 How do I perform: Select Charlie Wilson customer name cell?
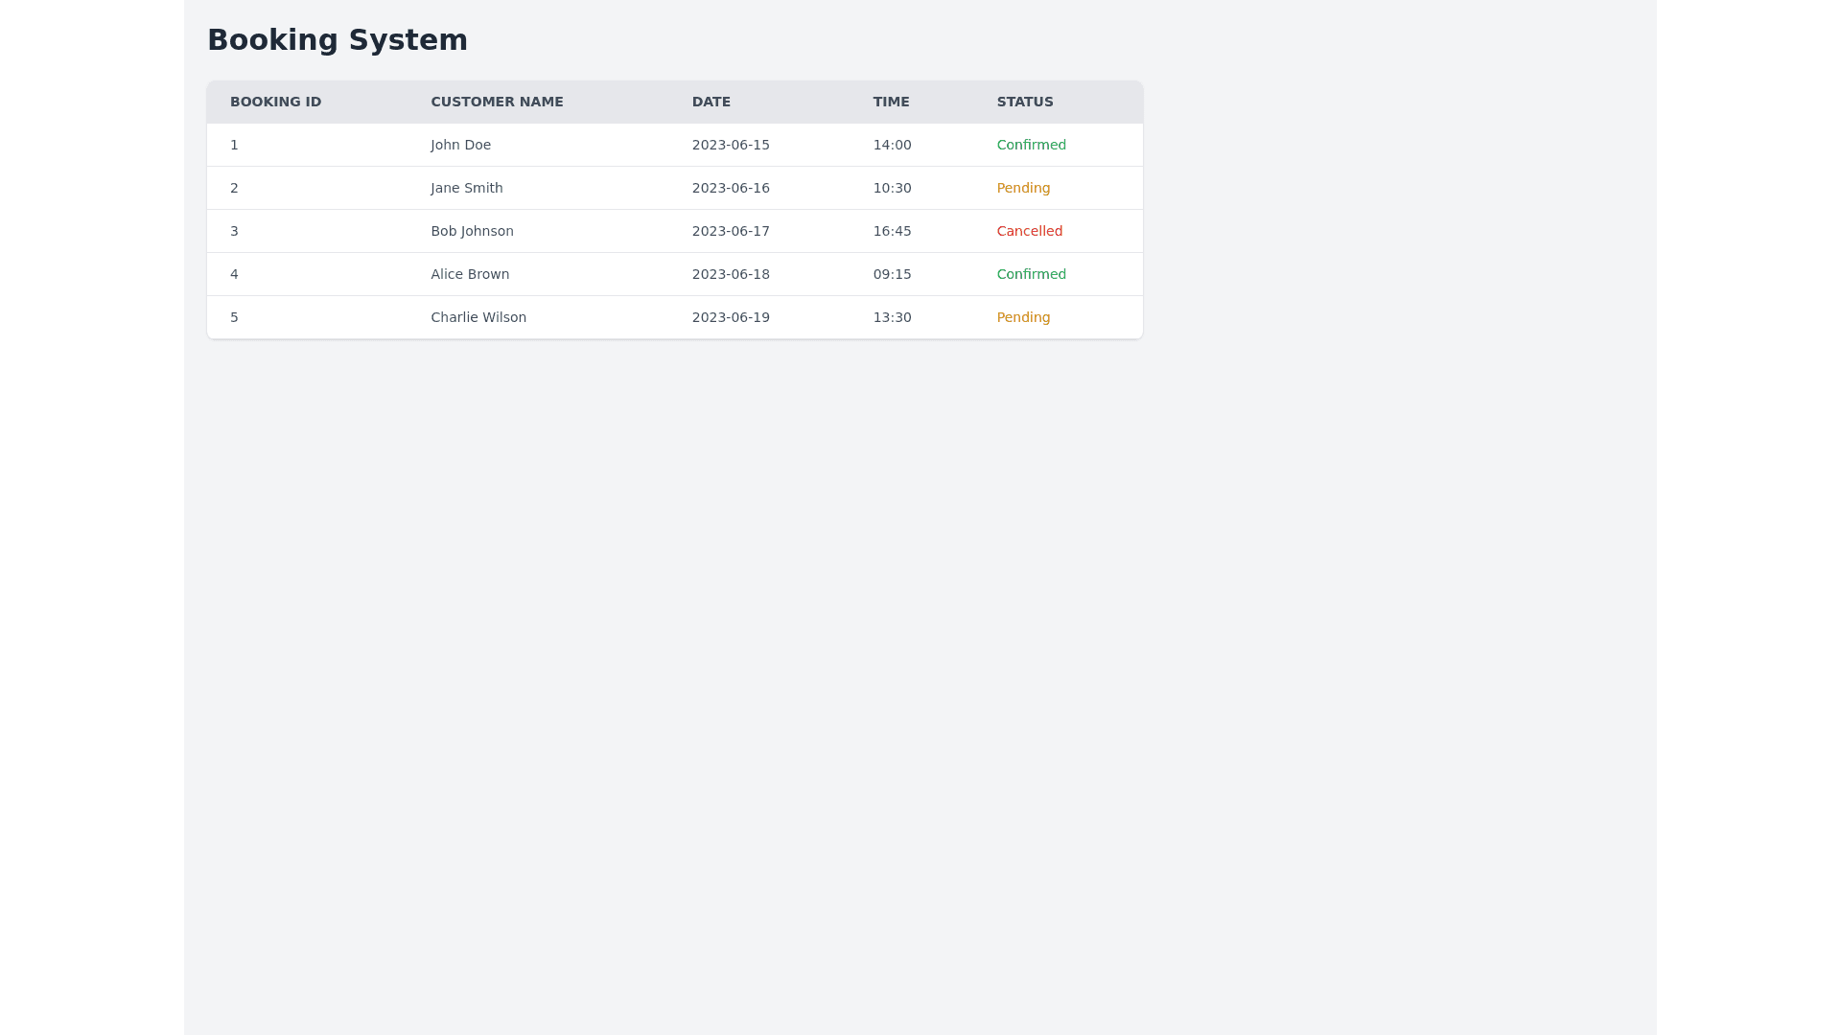(478, 317)
